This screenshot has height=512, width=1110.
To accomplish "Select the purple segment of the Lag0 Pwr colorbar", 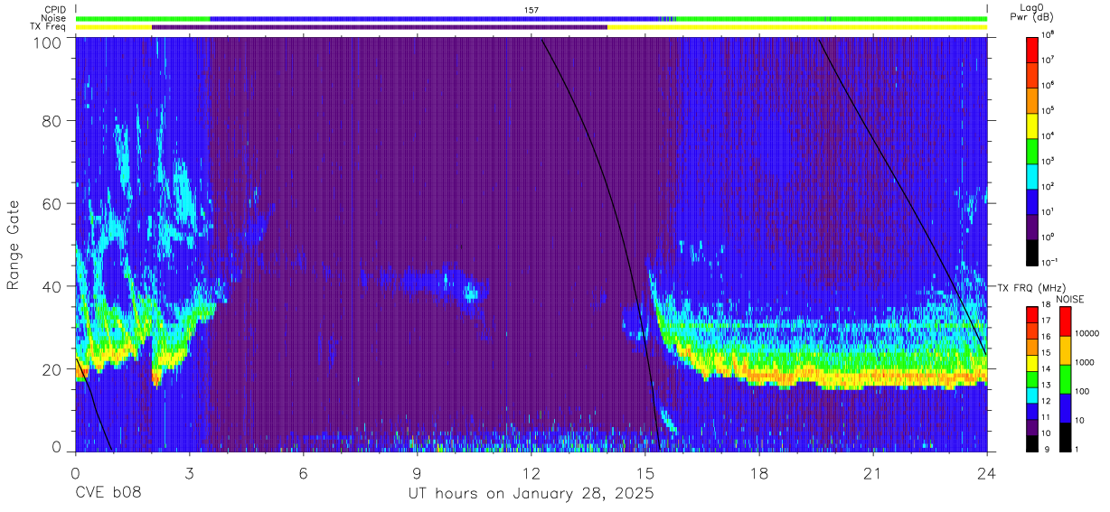I will (1033, 226).
